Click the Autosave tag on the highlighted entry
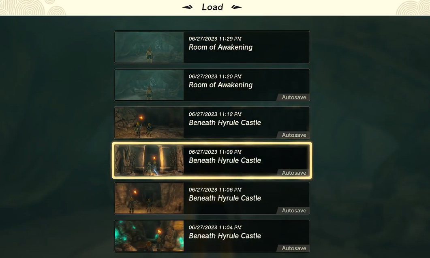The height and width of the screenshot is (258, 430). (x=293, y=173)
